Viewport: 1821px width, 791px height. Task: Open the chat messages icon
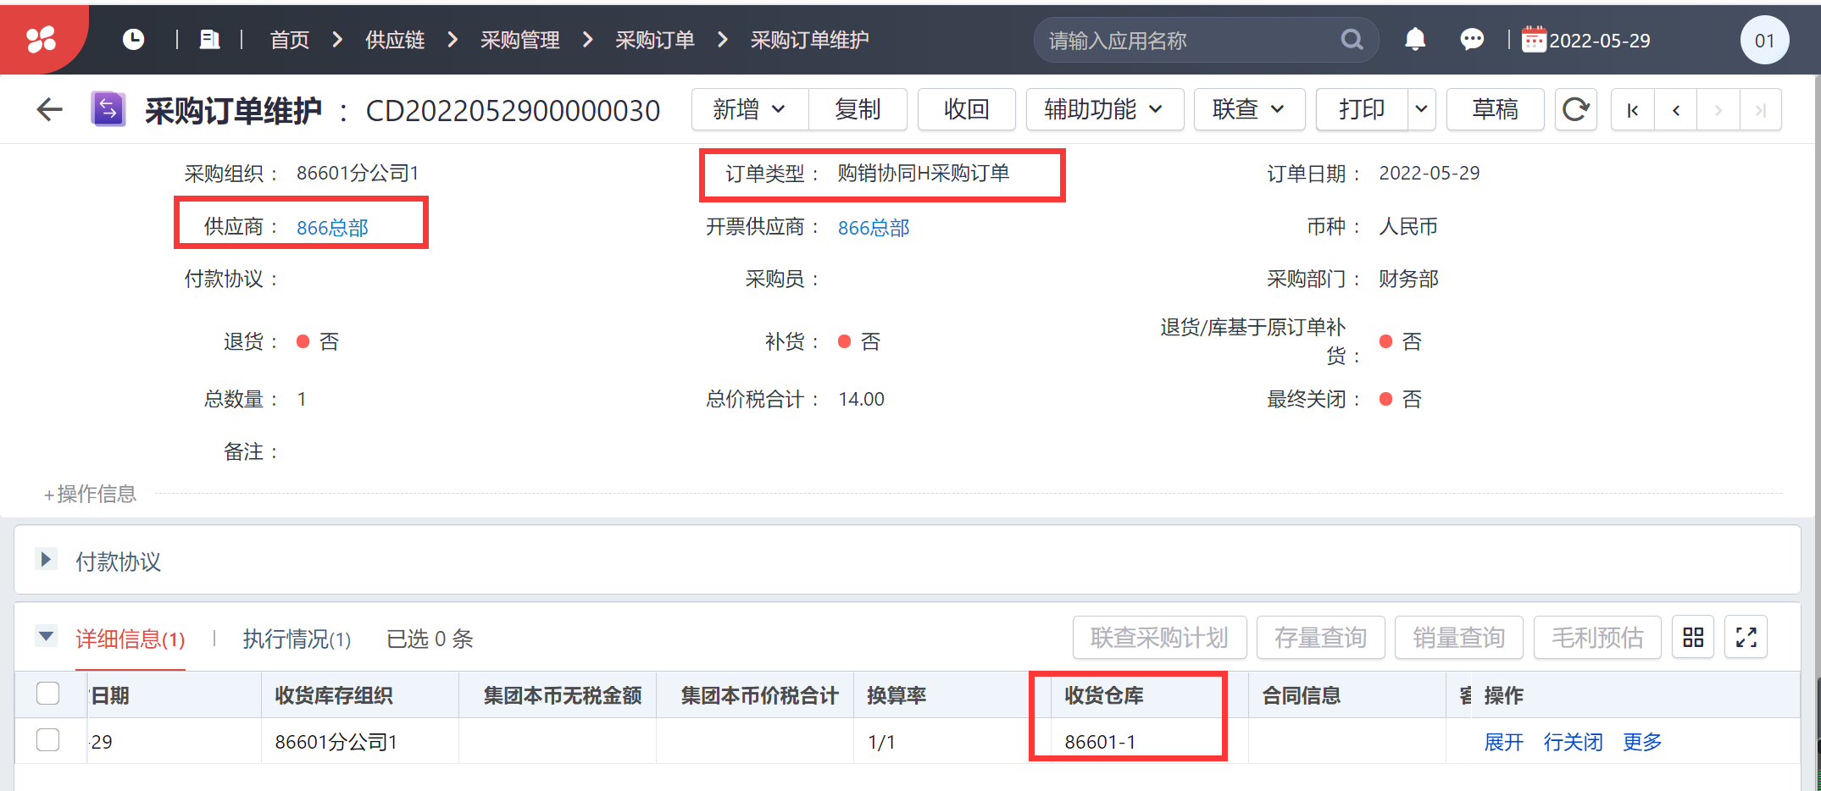tap(1472, 40)
